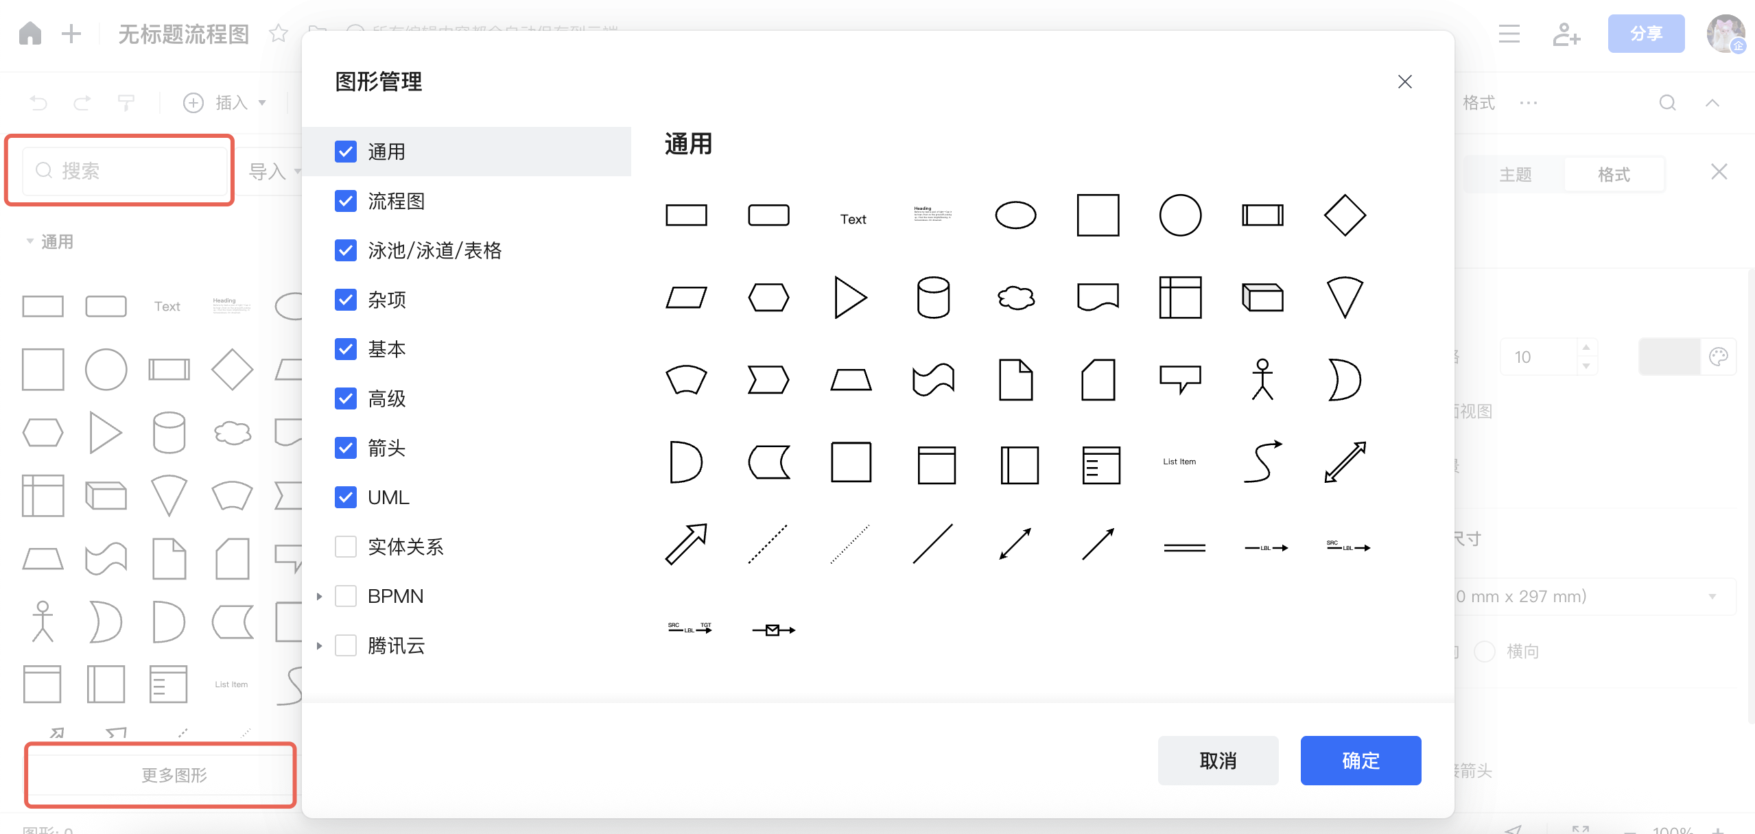Expand the BPMN category tree

[x=319, y=596]
